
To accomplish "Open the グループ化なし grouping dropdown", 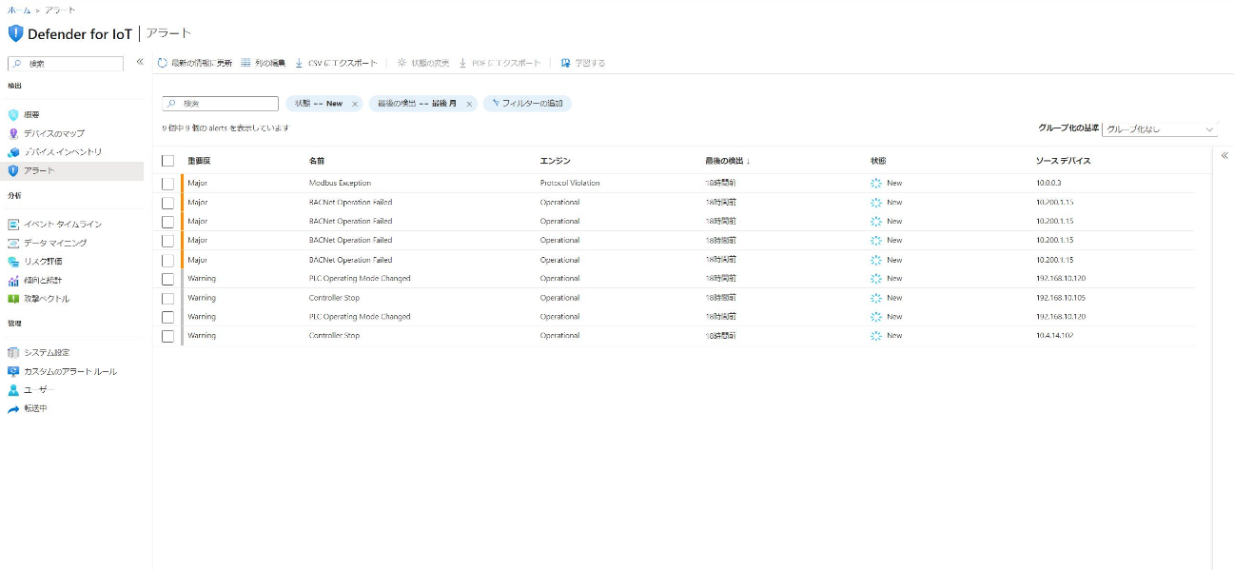I will click(x=1160, y=129).
